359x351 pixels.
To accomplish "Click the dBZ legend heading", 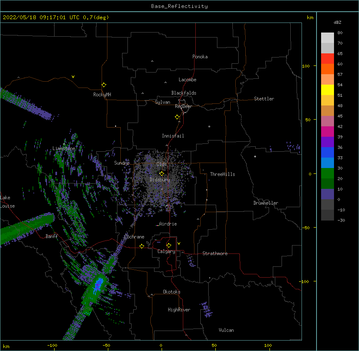I will [337, 23].
